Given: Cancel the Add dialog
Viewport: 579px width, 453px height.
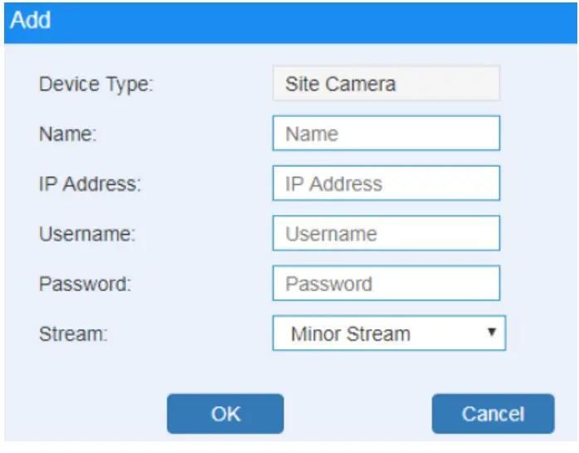Looking at the screenshot, I should click(493, 413).
